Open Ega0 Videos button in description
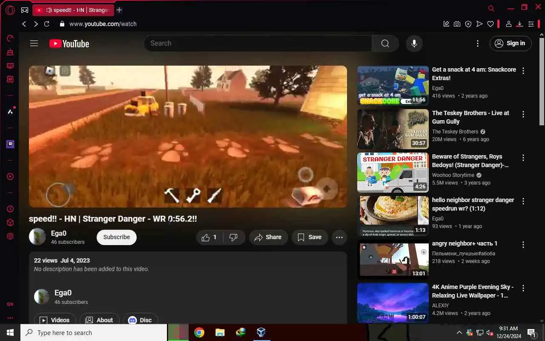Image resolution: width=545 pixels, height=341 pixels. [x=55, y=320]
